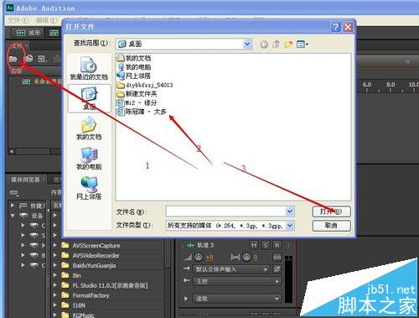Solo Track 3 with the S button
419x318 pixels.
point(266,245)
